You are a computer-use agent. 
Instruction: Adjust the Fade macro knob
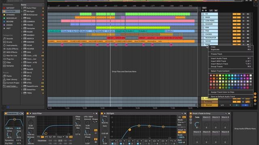click(x=197, y=124)
